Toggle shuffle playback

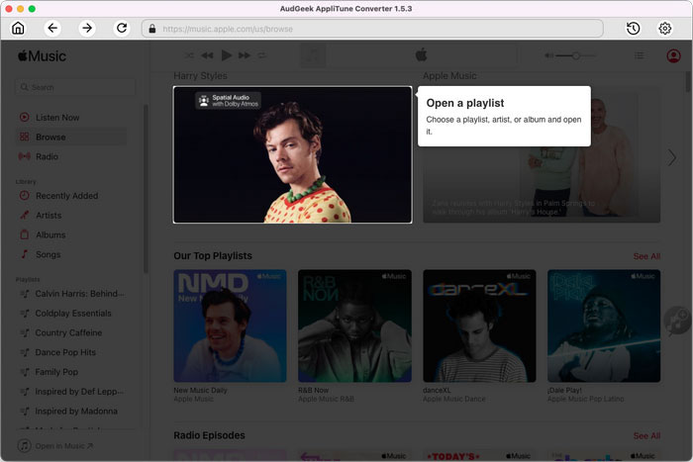[x=189, y=55]
